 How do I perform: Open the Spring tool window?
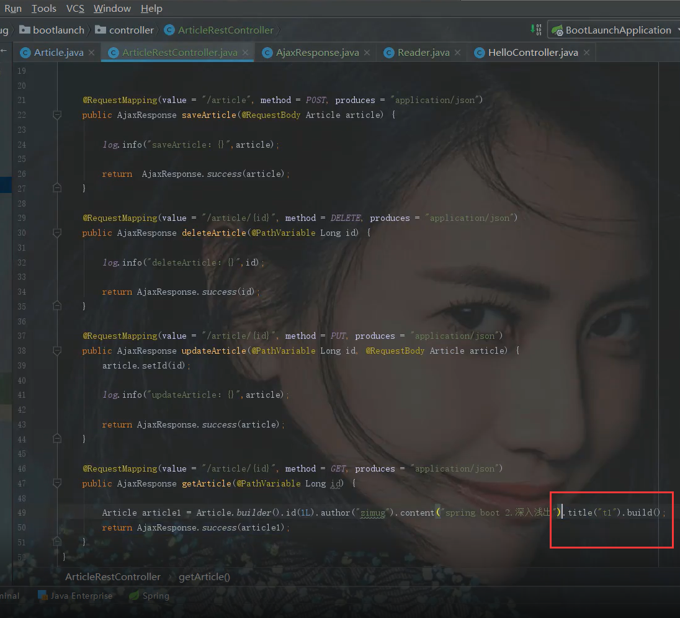[149, 596]
